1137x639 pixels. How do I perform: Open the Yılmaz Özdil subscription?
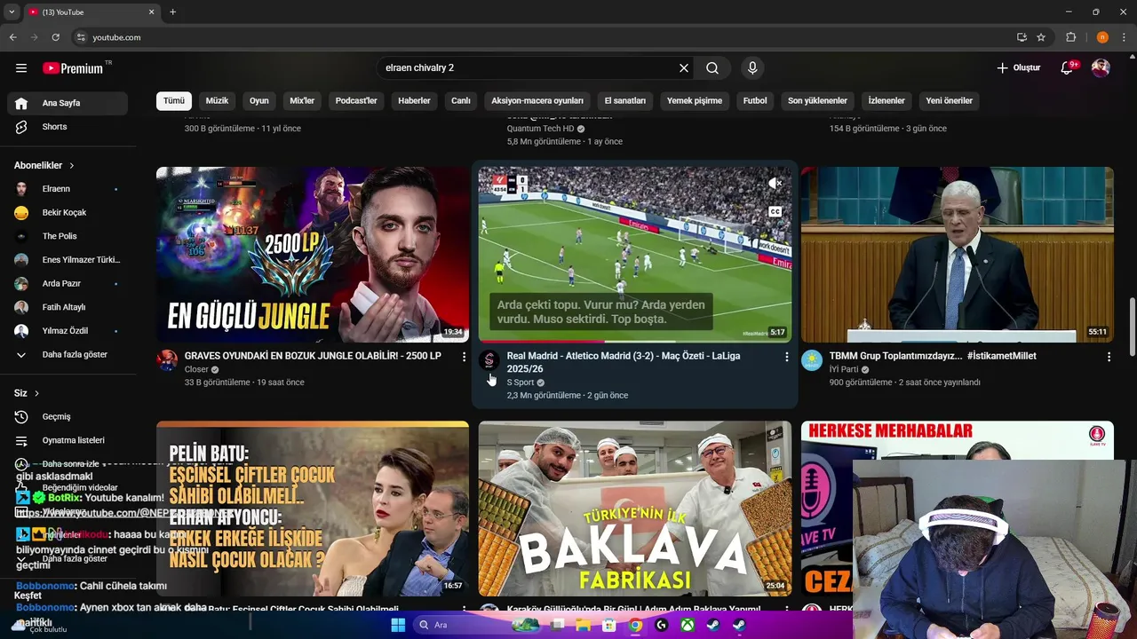68,331
